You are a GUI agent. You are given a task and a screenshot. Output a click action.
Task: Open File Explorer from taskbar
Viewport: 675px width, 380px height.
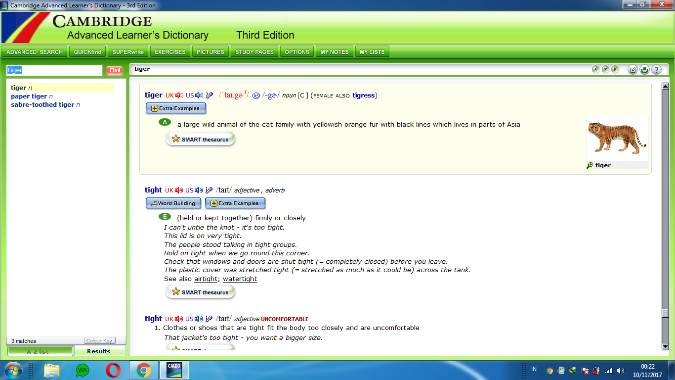tap(52, 370)
